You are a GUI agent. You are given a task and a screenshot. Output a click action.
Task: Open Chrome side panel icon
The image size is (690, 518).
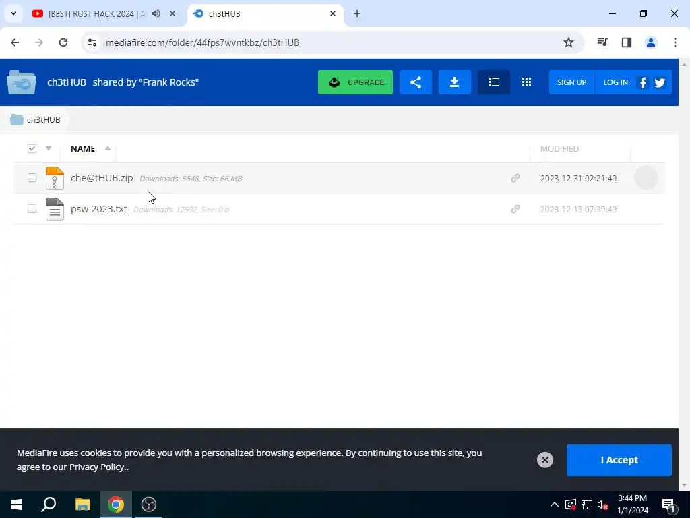tap(627, 42)
